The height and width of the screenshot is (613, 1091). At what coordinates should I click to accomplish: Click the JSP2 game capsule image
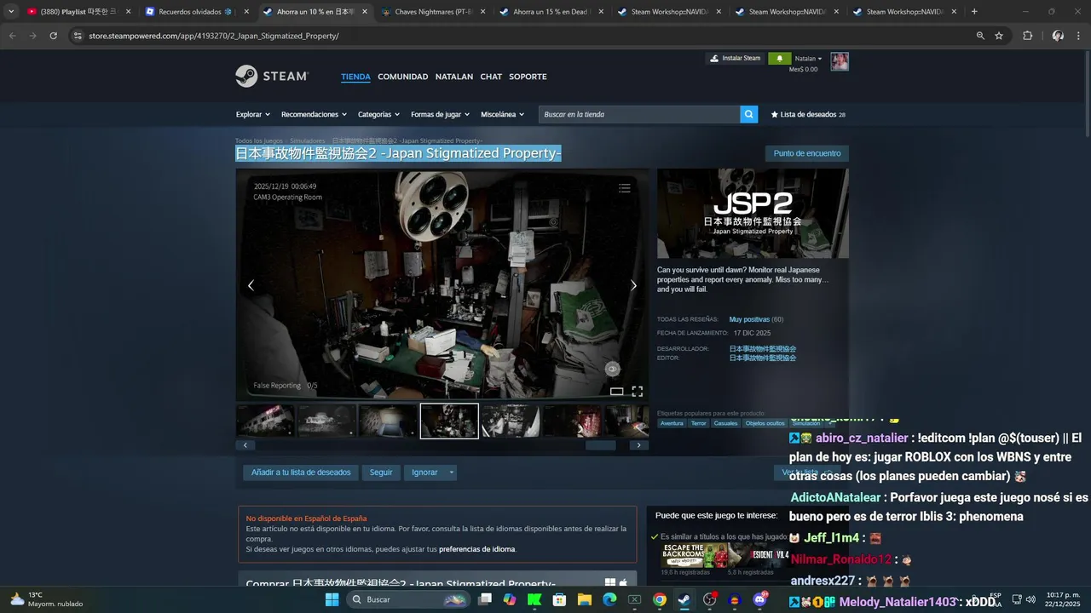pos(753,213)
